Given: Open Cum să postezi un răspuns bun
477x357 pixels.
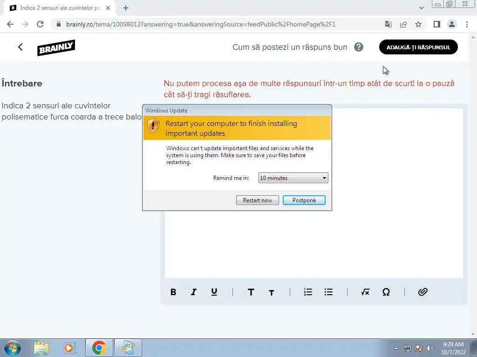Looking at the screenshot, I should coord(290,47).
